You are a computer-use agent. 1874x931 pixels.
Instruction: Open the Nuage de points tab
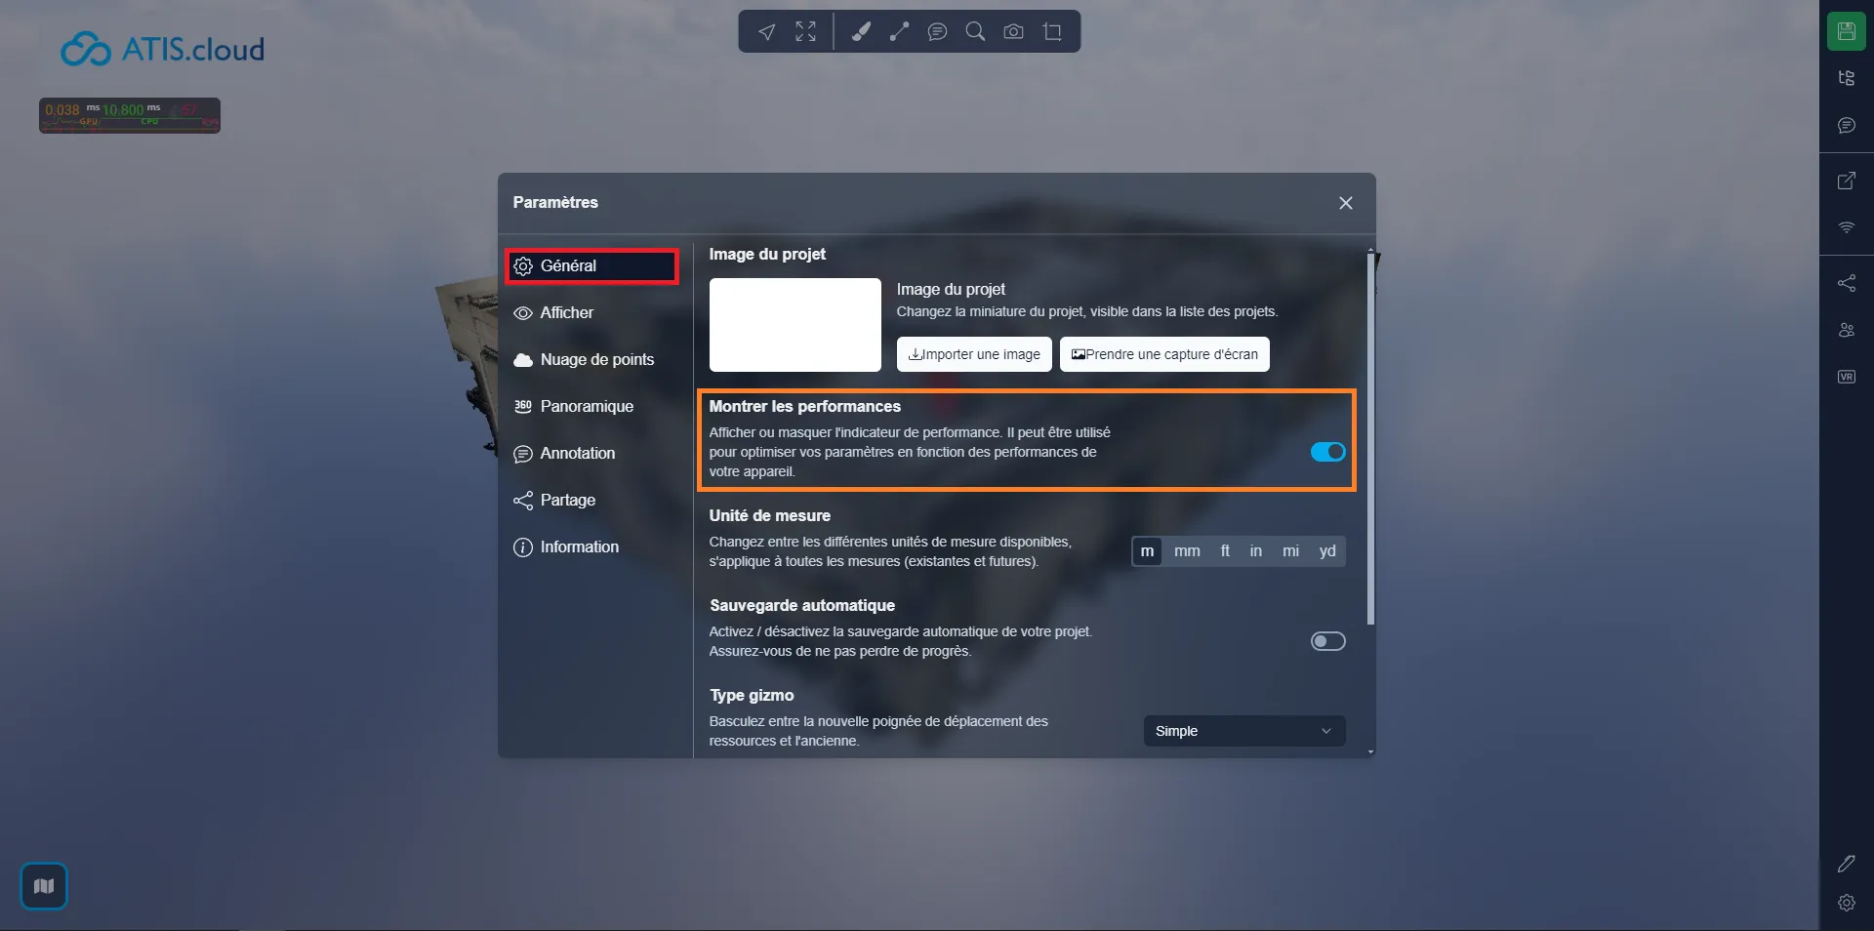click(x=596, y=359)
